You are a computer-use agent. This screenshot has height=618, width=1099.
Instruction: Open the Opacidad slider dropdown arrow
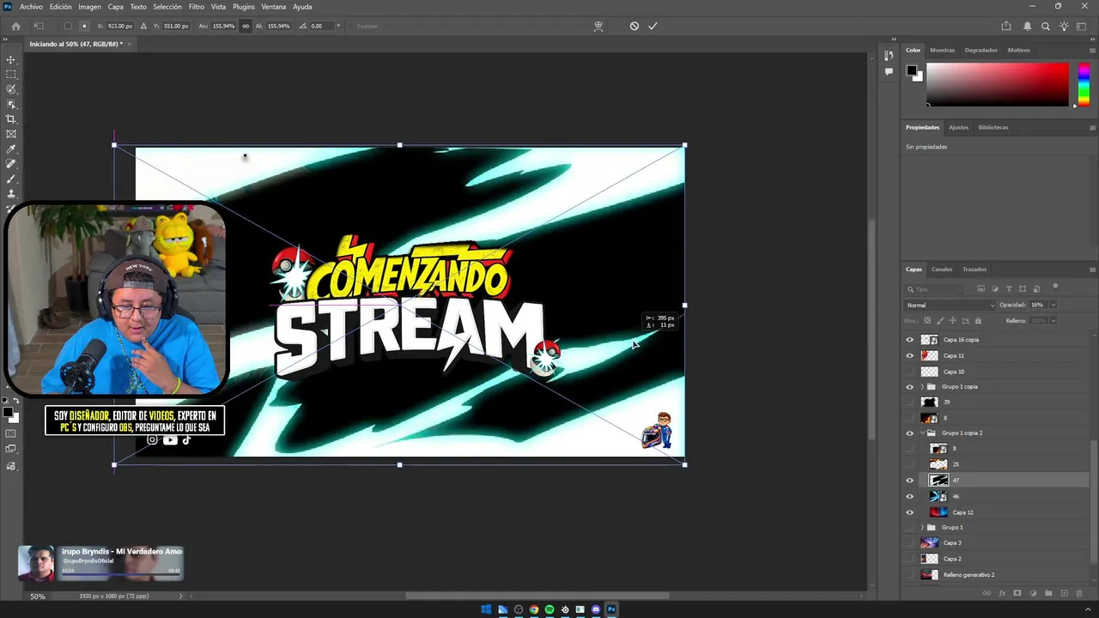click(x=1053, y=305)
